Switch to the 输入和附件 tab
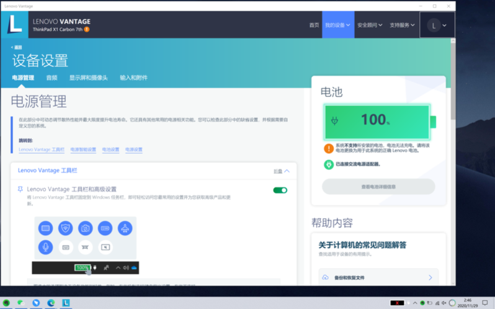 click(133, 78)
